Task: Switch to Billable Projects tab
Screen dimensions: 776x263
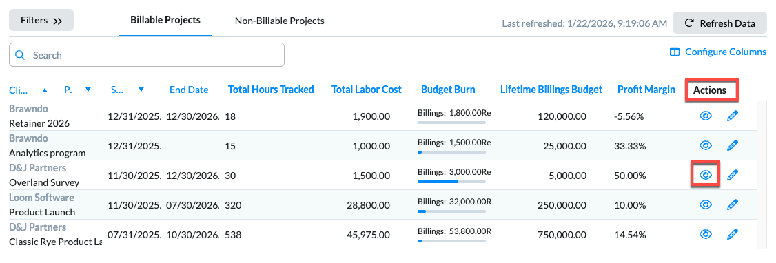Action: [165, 20]
